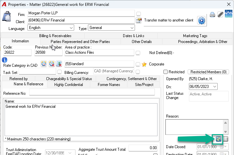Open the Marketing Tags tab
The height and width of the screenshot is (155, 234).
point(195,36)
